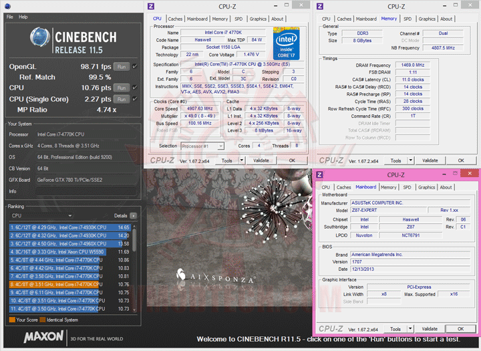Open the Cinebench File menu
Image resolution: width=481 pixels, height=351 pixels.
click(x=10, y=17)
